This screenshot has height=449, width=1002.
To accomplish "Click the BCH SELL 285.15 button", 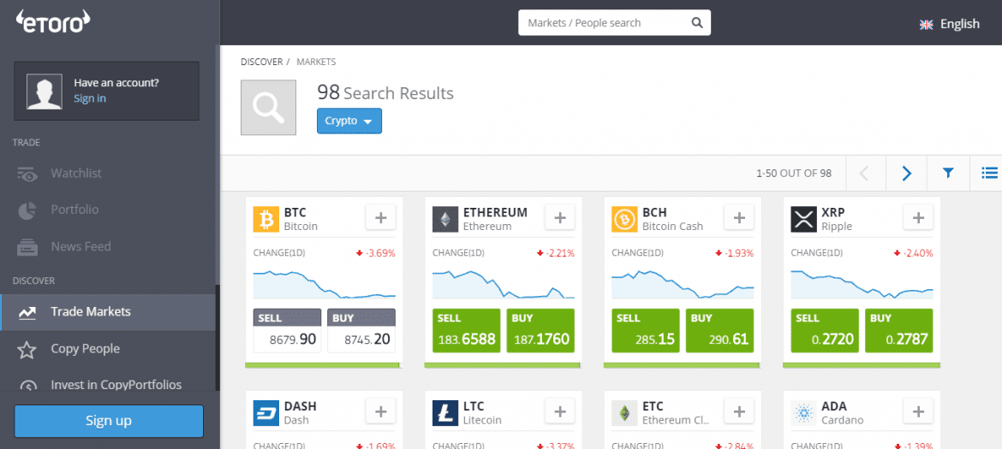I will pos(646,330).
